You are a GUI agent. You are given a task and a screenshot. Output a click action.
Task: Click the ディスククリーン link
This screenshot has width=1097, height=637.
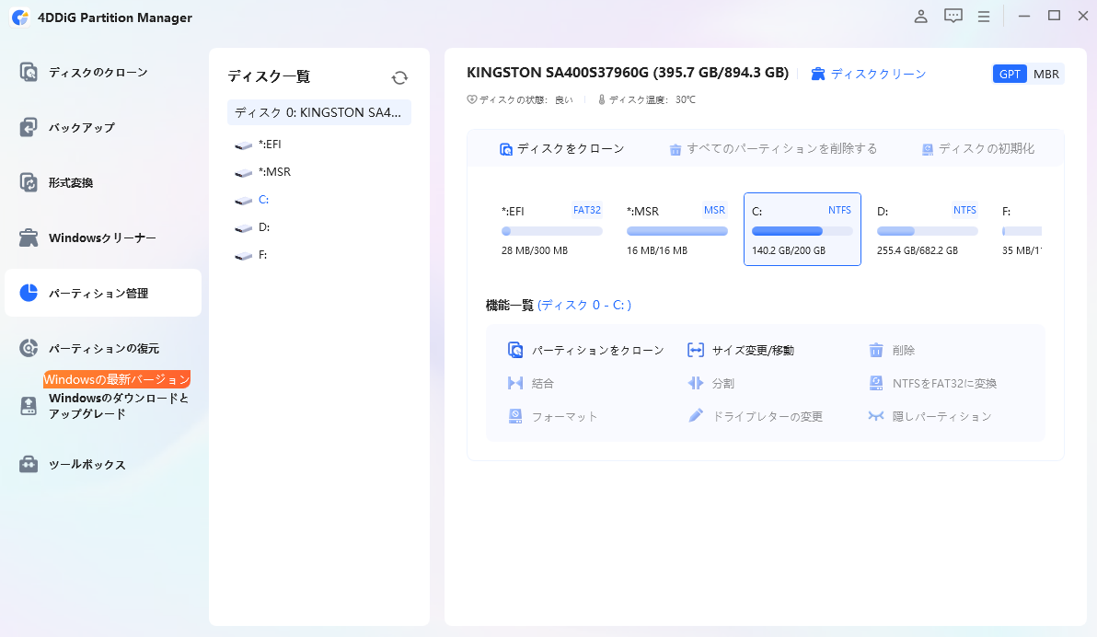[x=878, y=74]
